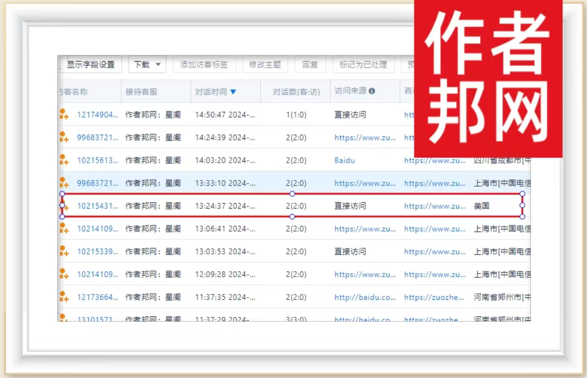Click the add-visitor icon beside ID 10215339
The height and width of the screenshot is (378, 587).
[x=64, y=252]
